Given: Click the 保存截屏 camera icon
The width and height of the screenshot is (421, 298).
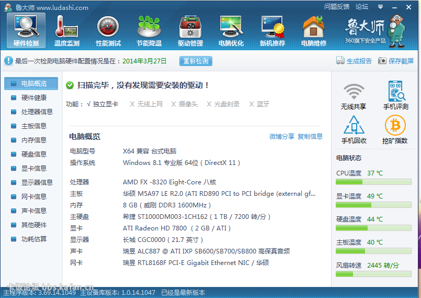Looking at the screenshot, I should (x=382, y=61).
